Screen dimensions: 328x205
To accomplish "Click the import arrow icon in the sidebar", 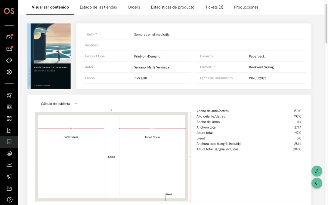I will pos(9,130).
